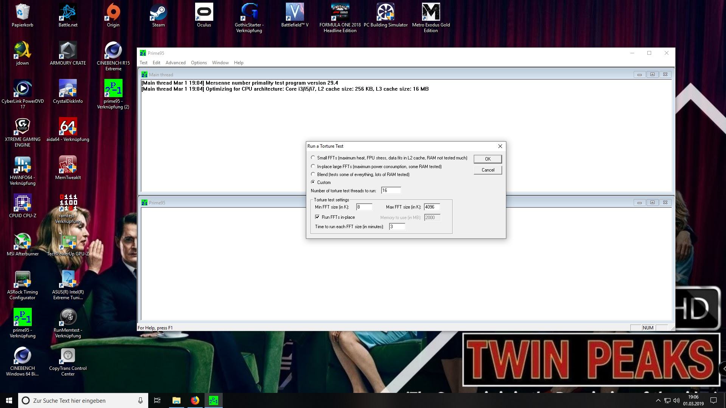Viewport: 726px width, 408px height.
Task: Close the Run a Torture Test dialog
Action: 500,146
